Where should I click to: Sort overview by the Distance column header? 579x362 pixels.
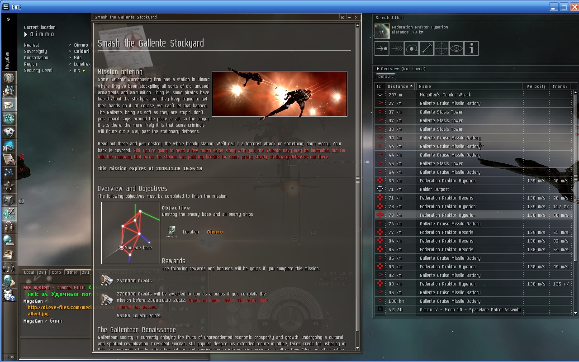[x=400, y=86]
